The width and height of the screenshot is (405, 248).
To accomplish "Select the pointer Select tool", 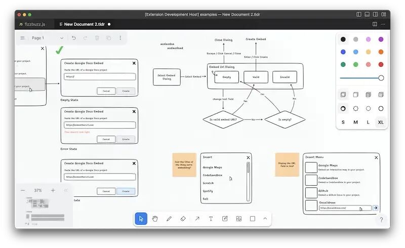I will [141, 219].
